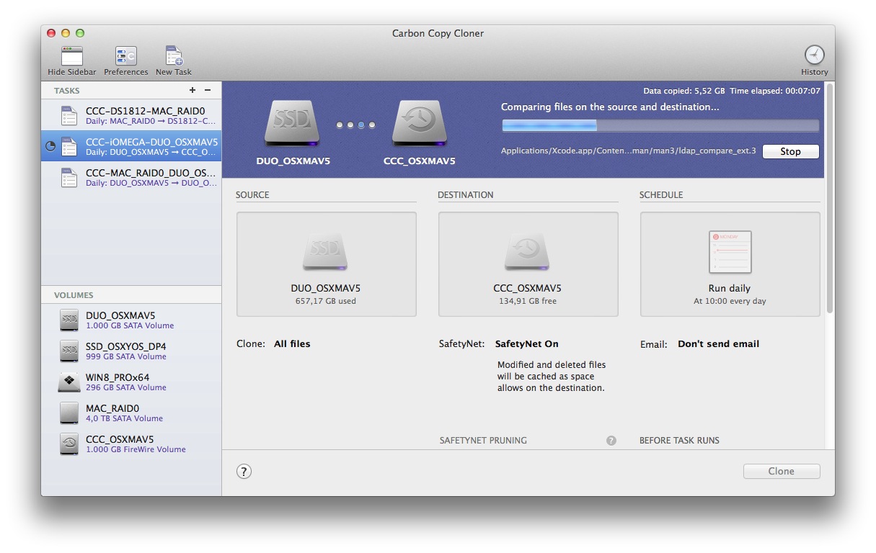This screenshot has width=876, height=553.
Task: Open the SafetyNet On popup
Action: tap(526, 343)
